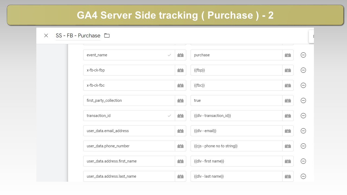Viewport: 347px width, 195px height.
Task: Insert variable next to x-fb-ck-fbc name field
Action: [x=181, y=85]
